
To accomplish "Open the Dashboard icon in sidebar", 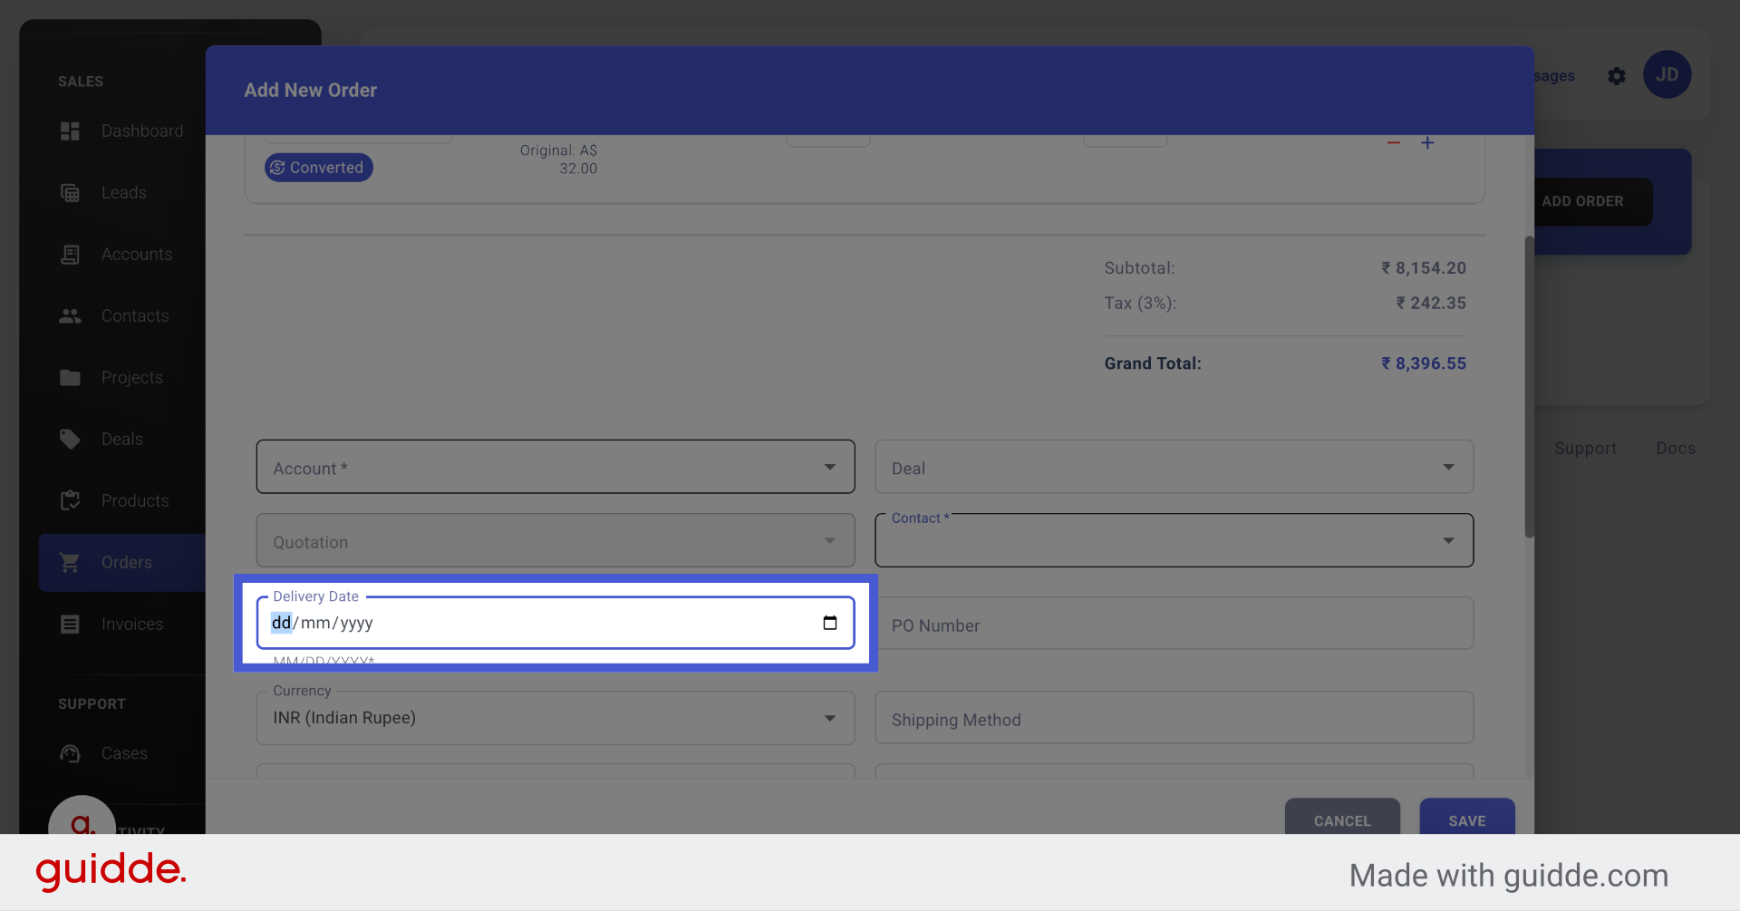I will 70,131.
